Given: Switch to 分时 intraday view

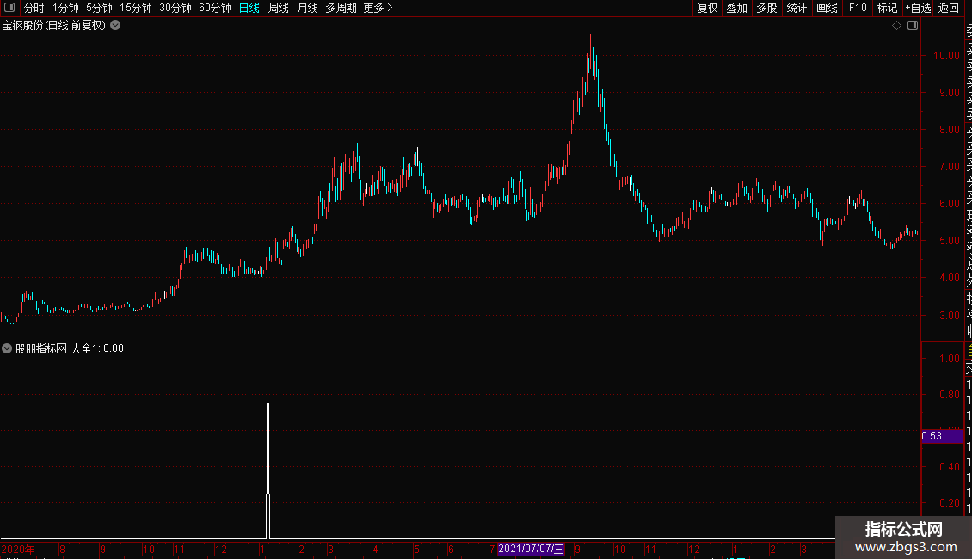Looking at the screenshot, I should tap(34, 8).
